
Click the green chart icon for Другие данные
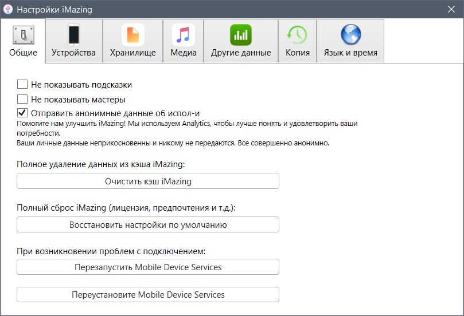point(241,35)
